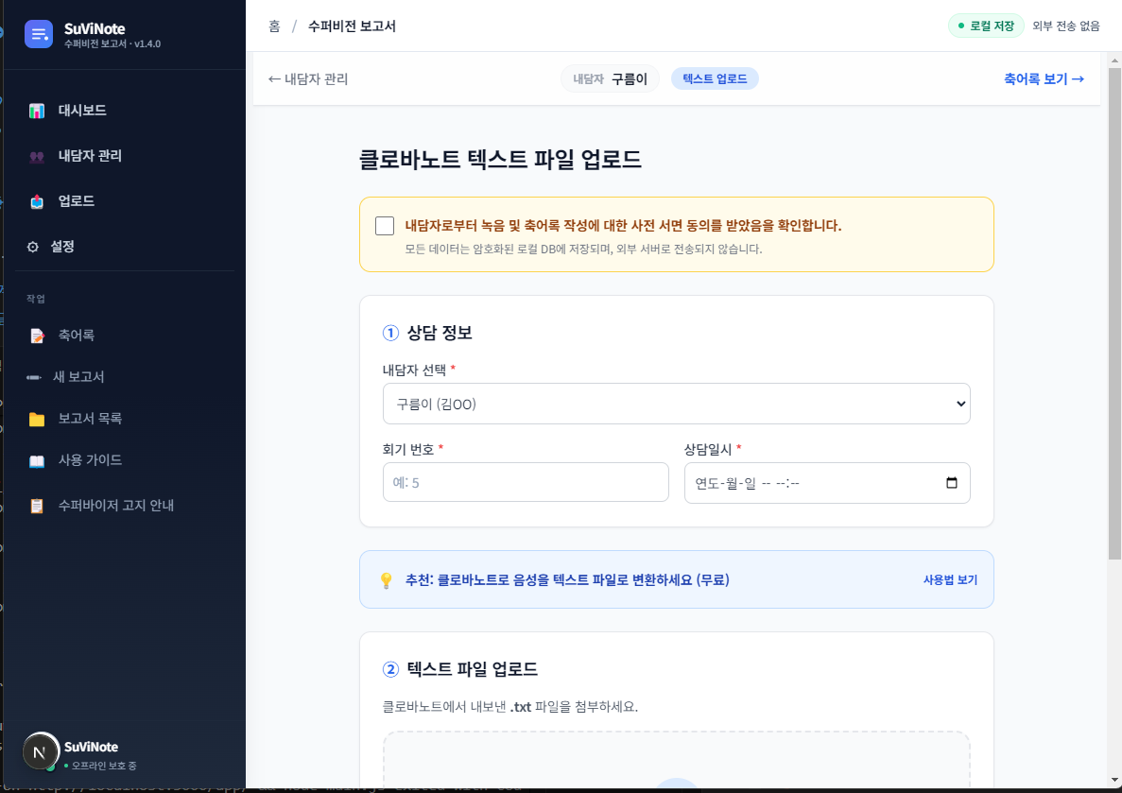
Task: Open 축어록 보기 in the top right
Action: click(x=1043, y=78)
